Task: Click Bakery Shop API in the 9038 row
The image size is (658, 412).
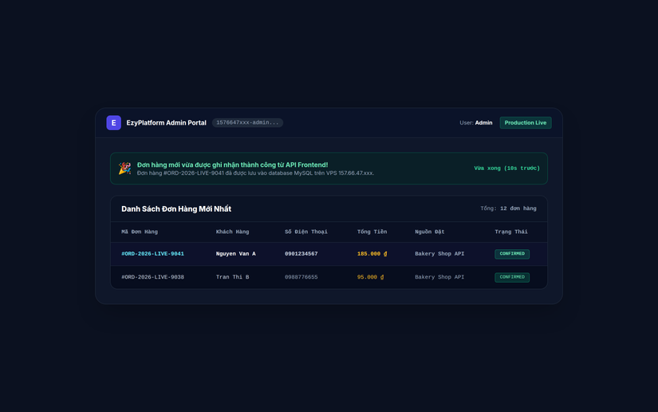Action: 439,277
